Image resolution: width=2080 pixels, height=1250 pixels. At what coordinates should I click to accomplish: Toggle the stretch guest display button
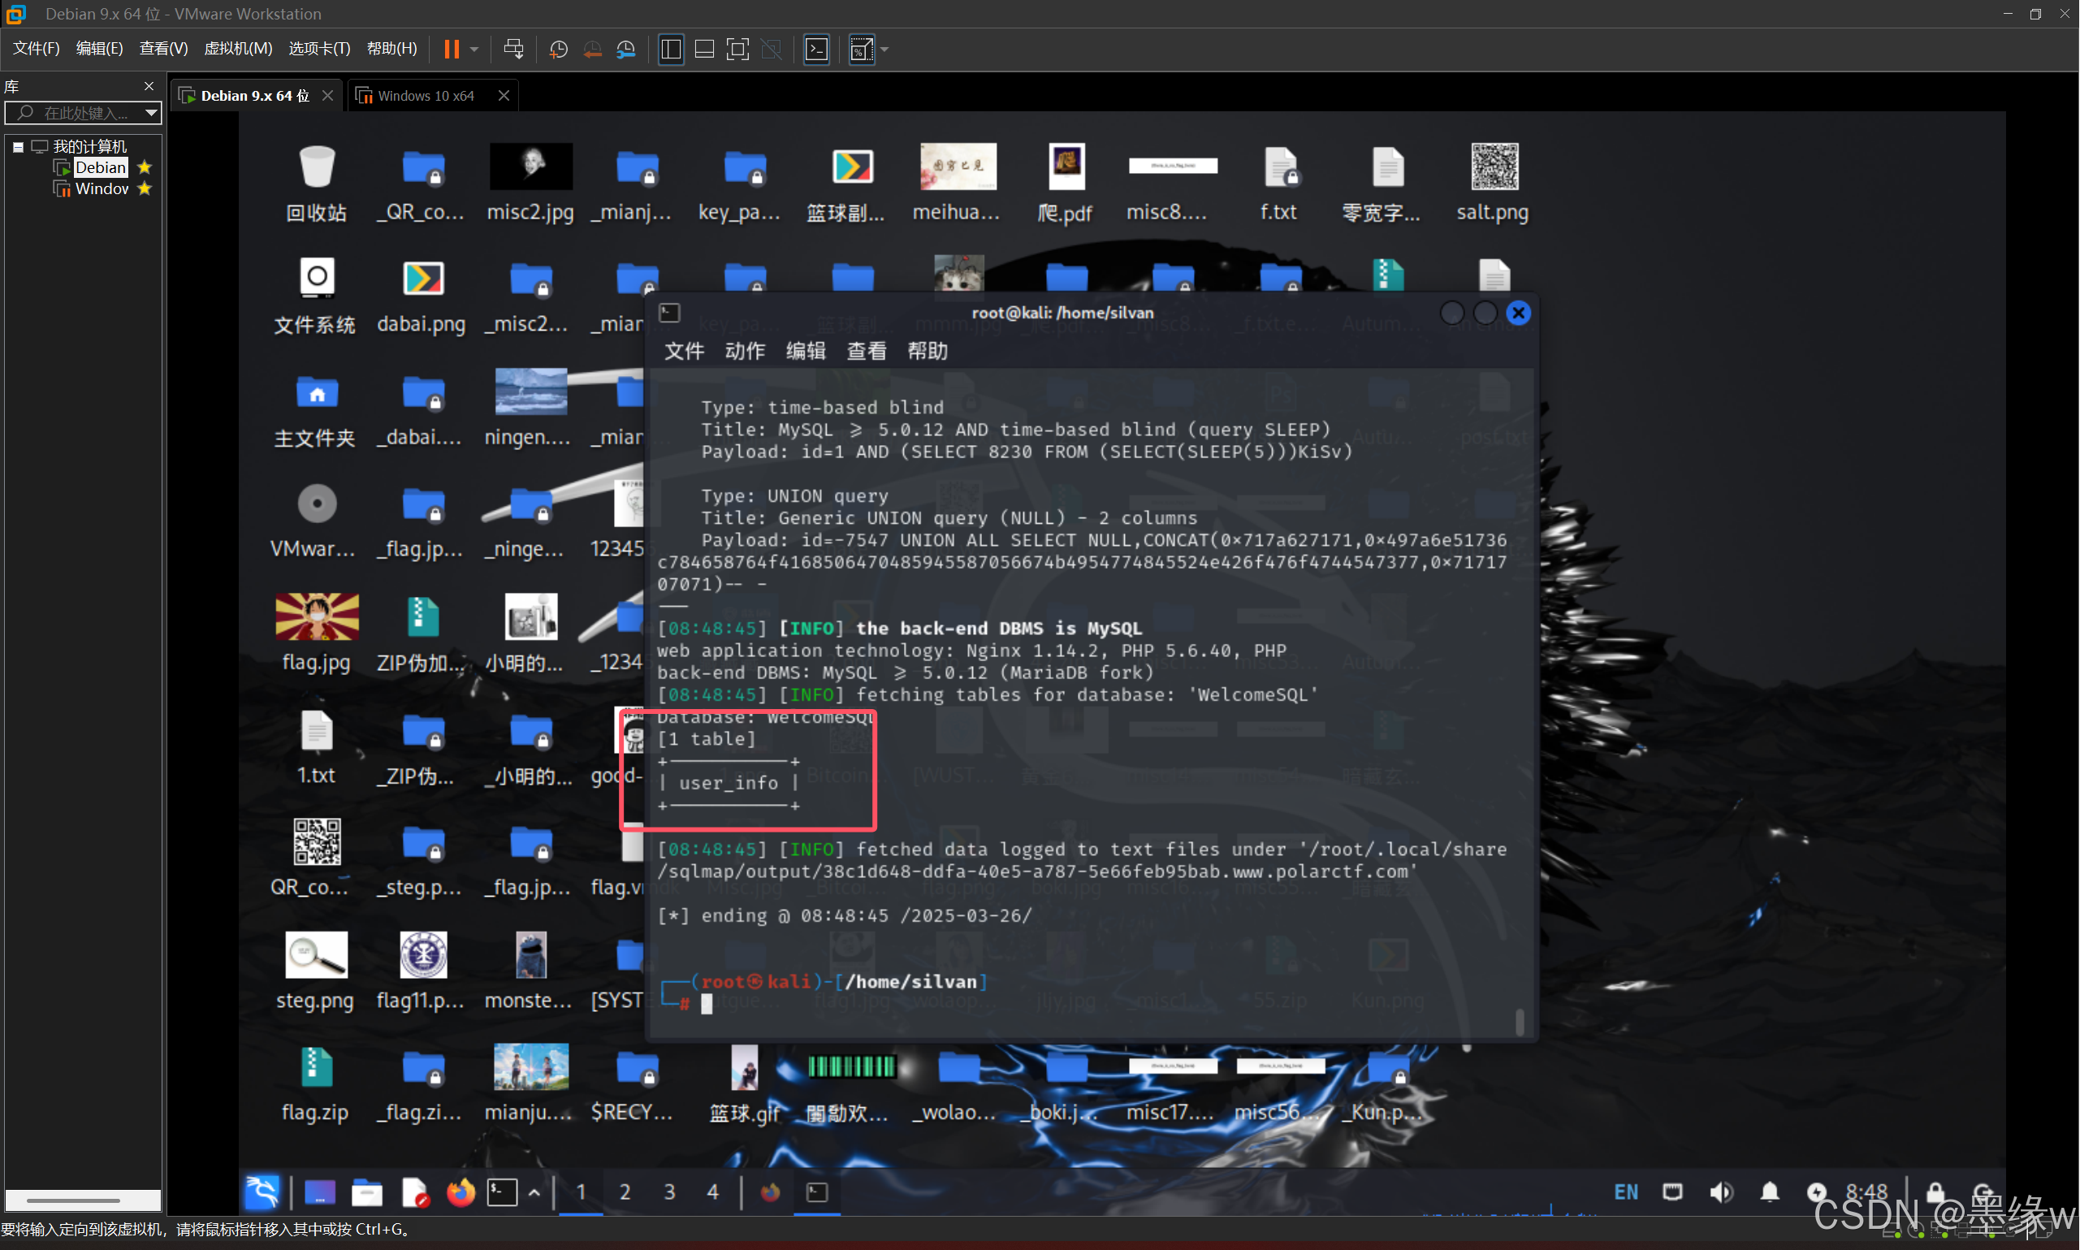click(861, 49)
